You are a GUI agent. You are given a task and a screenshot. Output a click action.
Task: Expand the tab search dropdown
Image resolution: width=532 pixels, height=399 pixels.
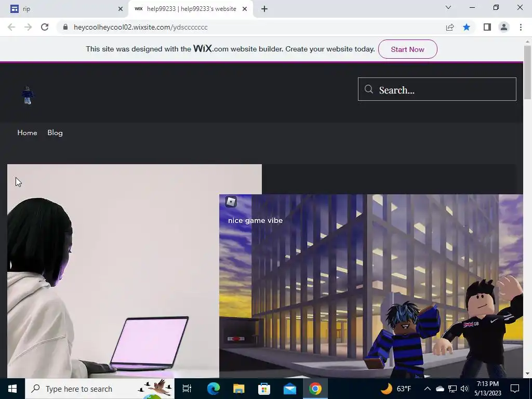pos(448,7)
